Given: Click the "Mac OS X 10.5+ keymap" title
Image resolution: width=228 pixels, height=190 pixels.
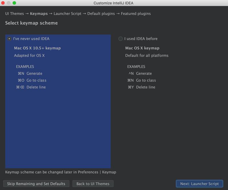Looking at the screenshot, I should click(37, 48).
